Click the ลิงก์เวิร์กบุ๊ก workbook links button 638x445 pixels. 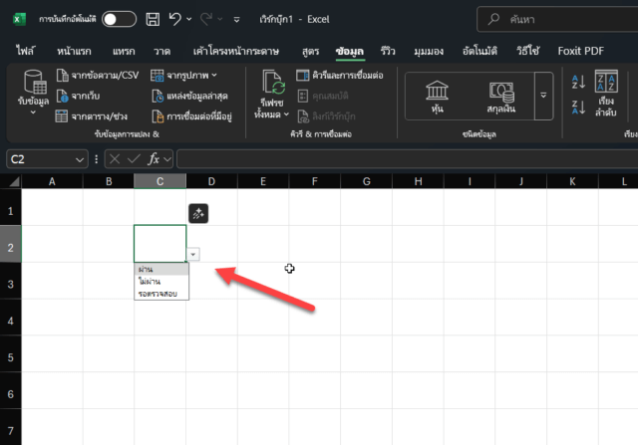pyautogui.click(x=326, y=116)
